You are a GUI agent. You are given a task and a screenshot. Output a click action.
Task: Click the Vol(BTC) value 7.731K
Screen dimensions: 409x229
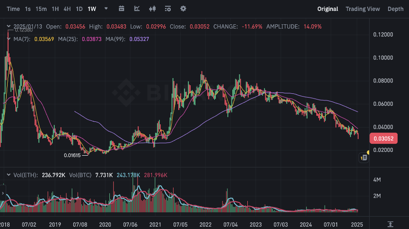[104, 175]
